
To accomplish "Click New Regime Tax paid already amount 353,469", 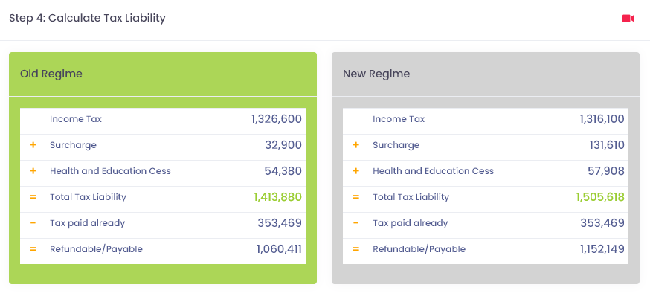I will point(602,223).
